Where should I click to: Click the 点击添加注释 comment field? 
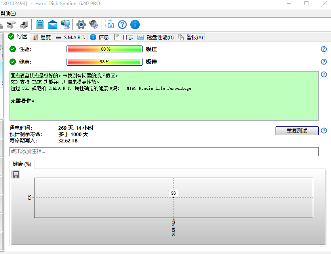point(164,152)
